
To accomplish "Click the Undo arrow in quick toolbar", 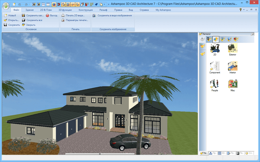I will pos(19,4).
